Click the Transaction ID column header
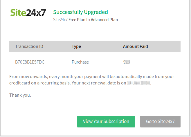This screenshot has width=191, height=137. tap(29, 46)
